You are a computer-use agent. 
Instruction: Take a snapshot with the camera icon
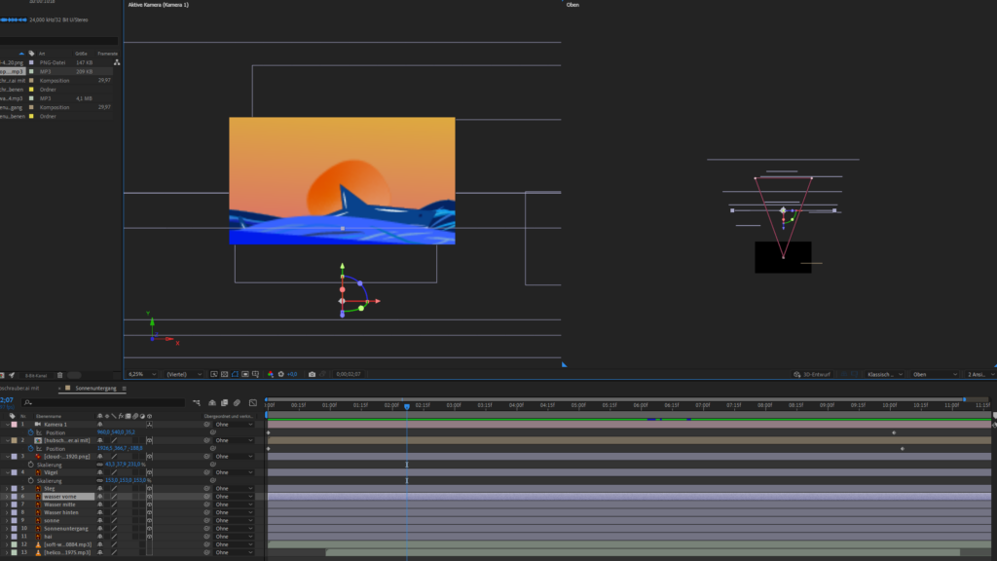[312, 374]
